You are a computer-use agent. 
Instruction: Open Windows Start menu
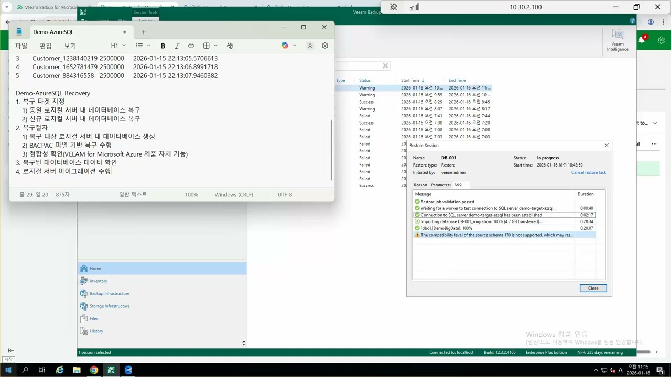pyautogui.click(x=8, y=370)
